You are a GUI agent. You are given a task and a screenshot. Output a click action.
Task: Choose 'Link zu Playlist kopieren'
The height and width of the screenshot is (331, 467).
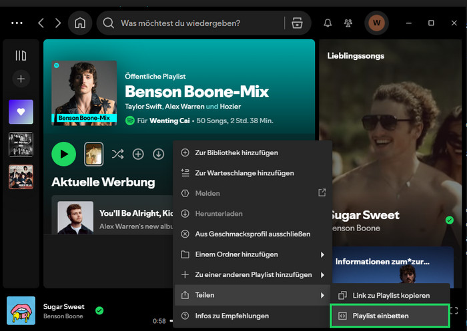point(390,296)
